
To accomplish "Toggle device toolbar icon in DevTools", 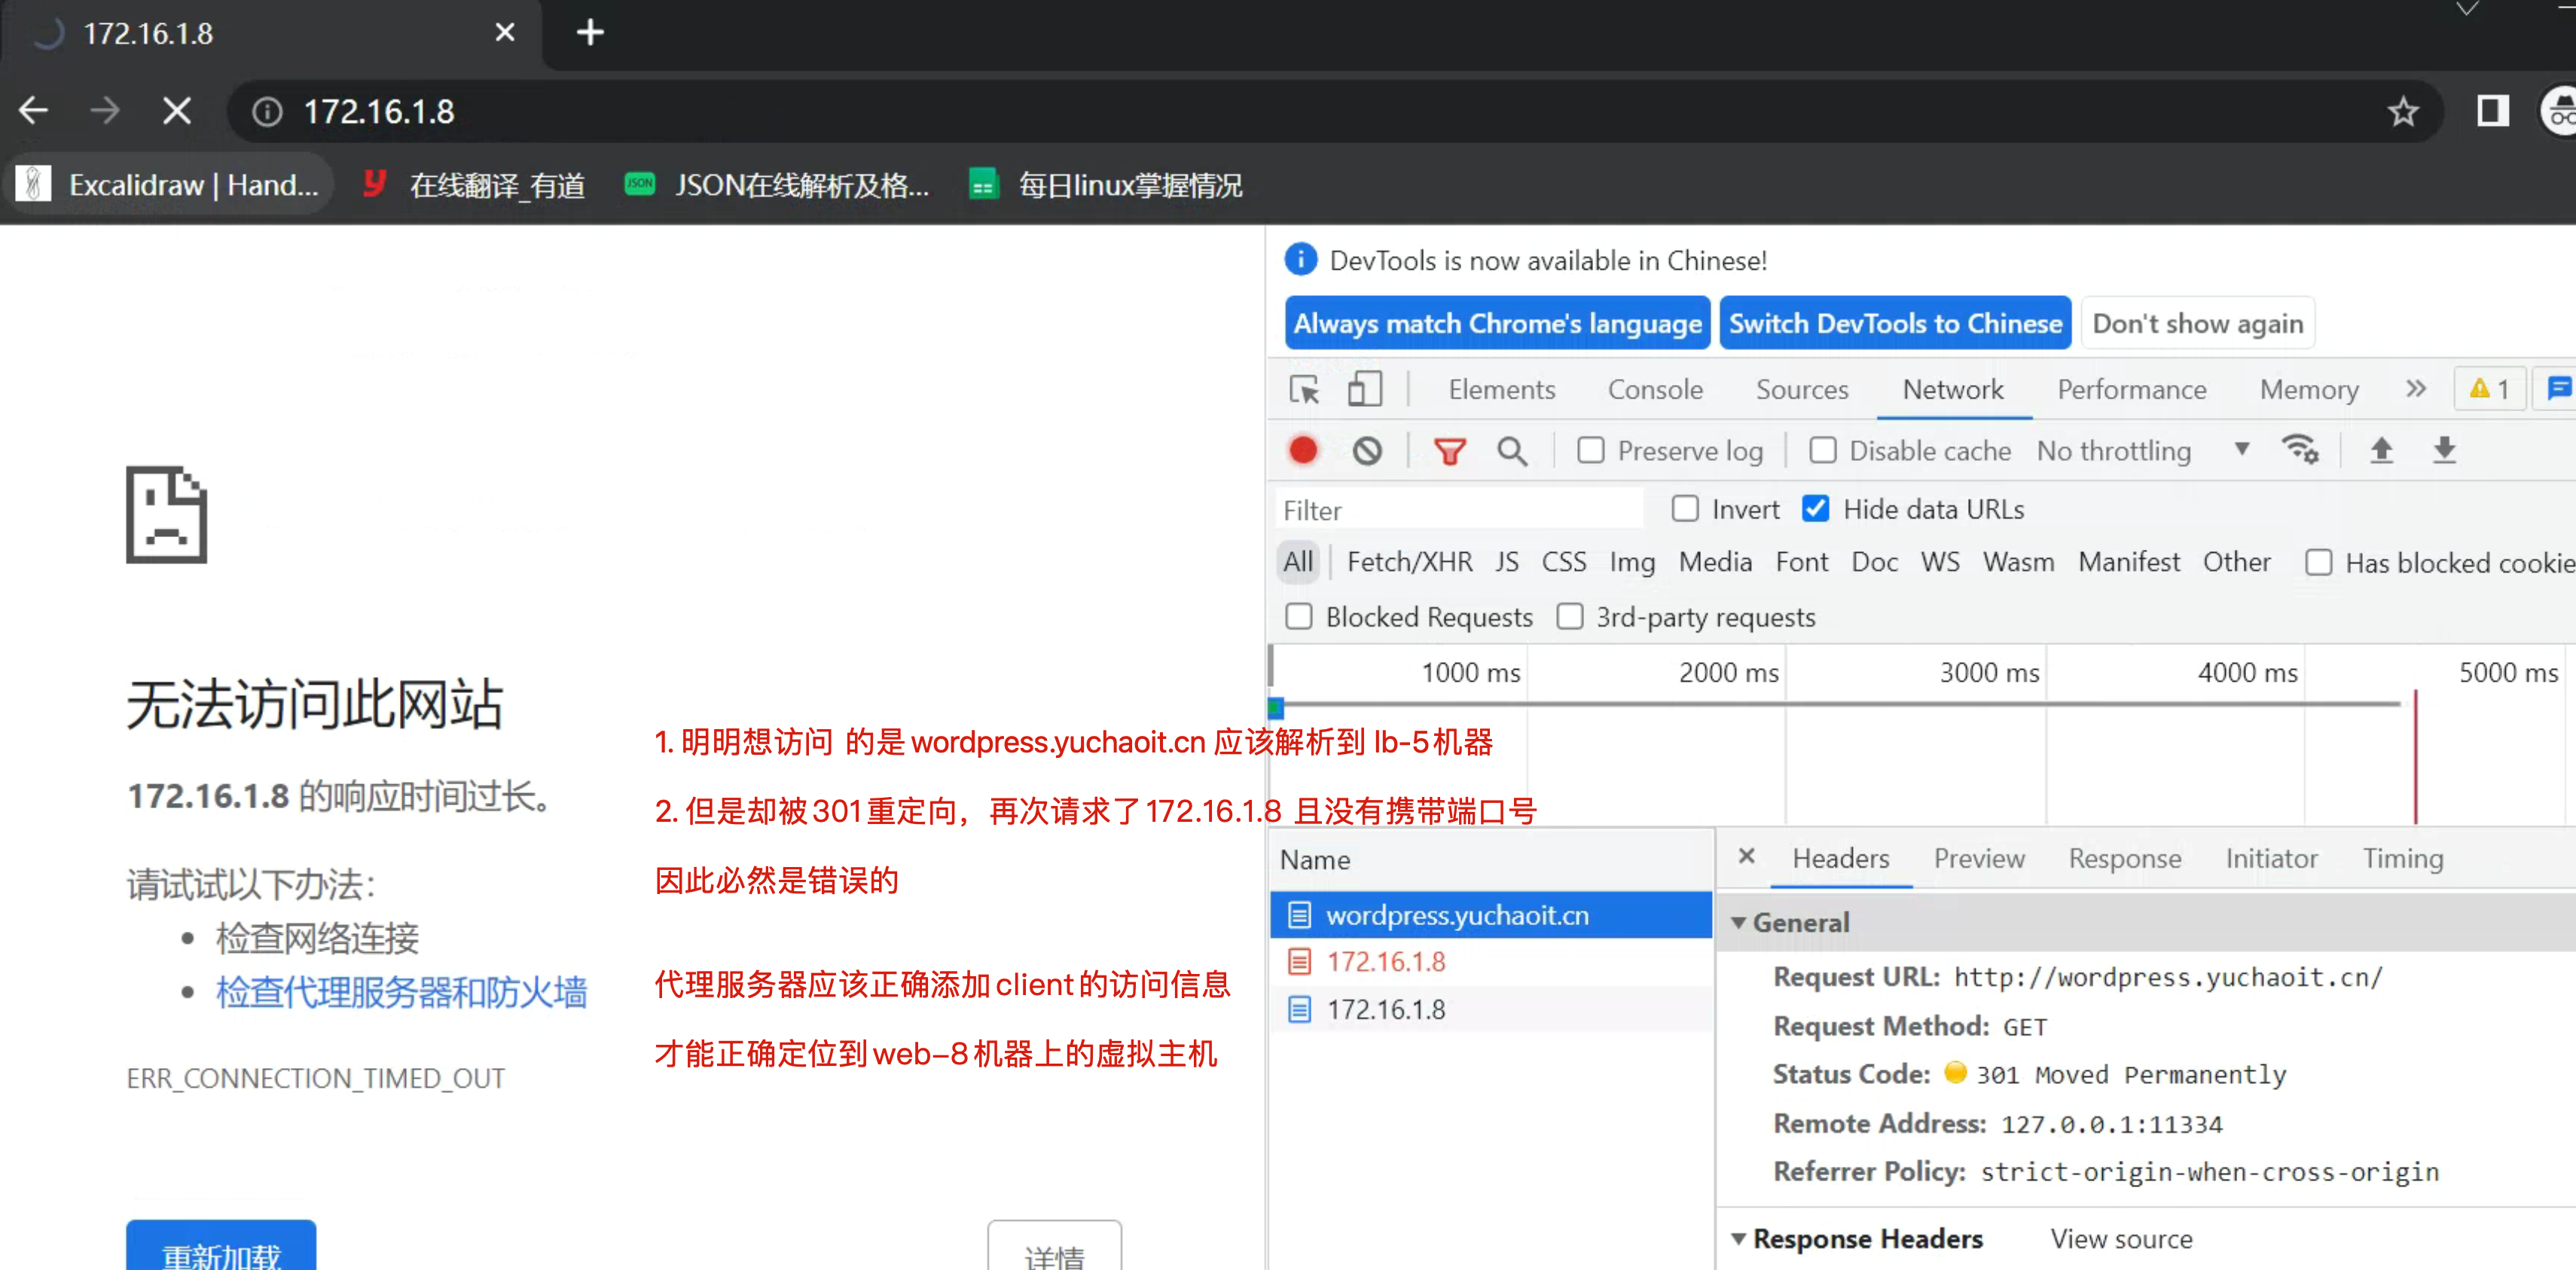I will click(1364, 390).
